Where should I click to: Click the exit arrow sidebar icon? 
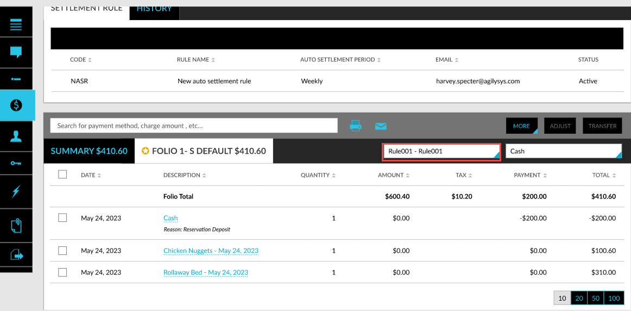(16, 254)
